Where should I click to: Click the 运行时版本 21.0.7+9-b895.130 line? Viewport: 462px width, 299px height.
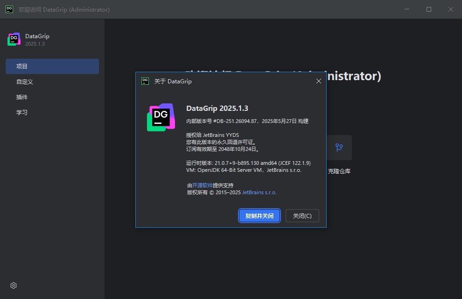pyautogui.click(x=248, y=163)
